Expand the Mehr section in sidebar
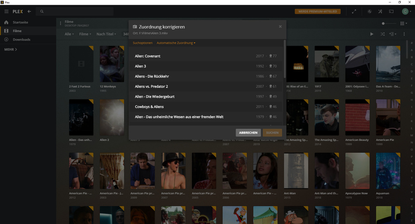Viewport: 415px width, 224px height. (x=11, y=50)
